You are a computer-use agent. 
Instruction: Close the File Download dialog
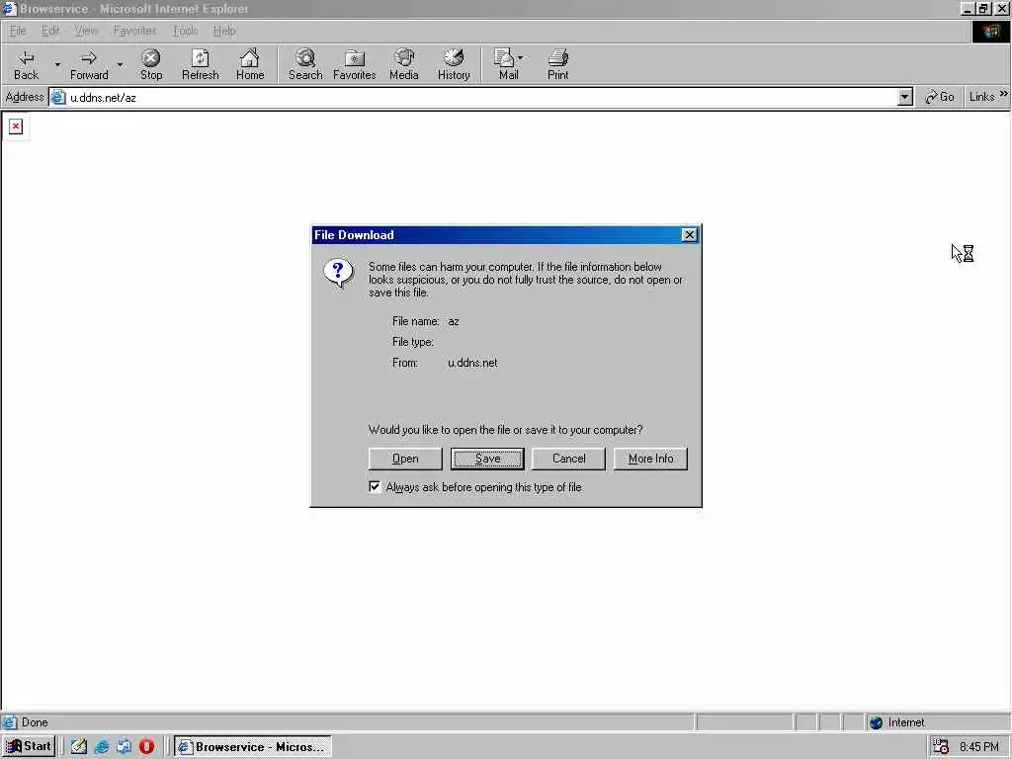click(x=689, y=235)
